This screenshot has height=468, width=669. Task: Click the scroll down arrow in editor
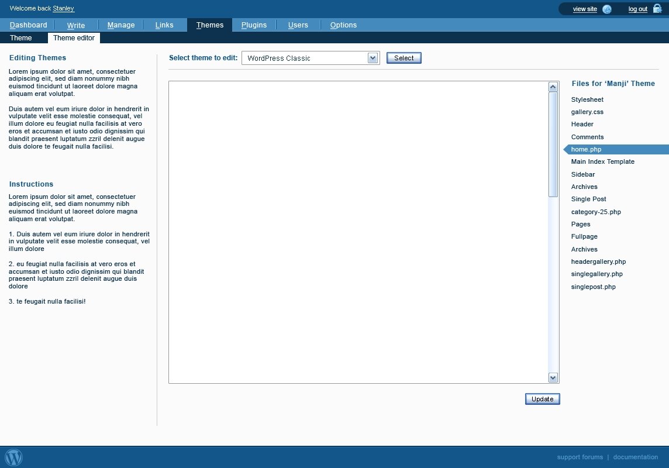(x=553, y=377)
